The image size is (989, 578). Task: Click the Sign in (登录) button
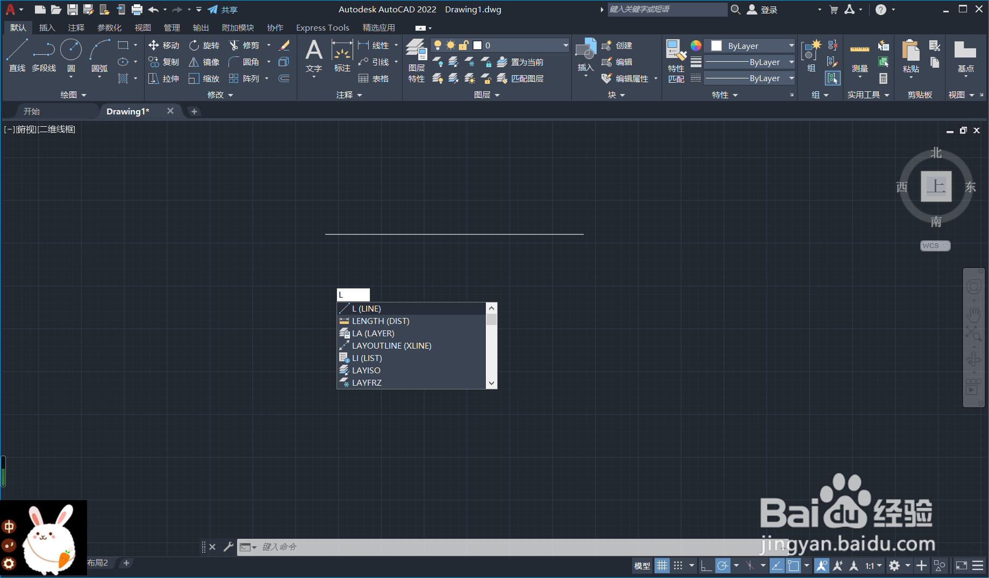[x=763, y=10]
